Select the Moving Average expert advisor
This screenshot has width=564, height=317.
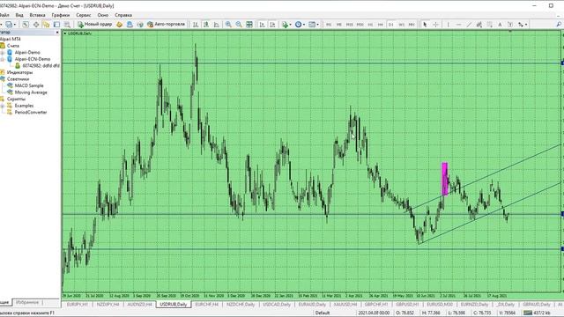[31, 92]
